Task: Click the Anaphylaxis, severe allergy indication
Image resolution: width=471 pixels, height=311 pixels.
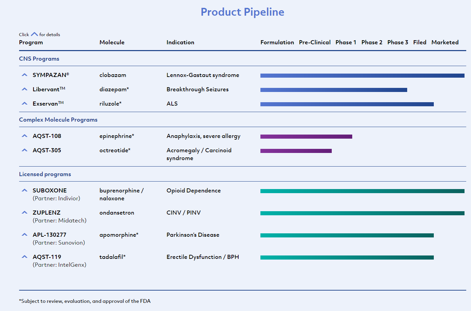Action: (203, 136)
